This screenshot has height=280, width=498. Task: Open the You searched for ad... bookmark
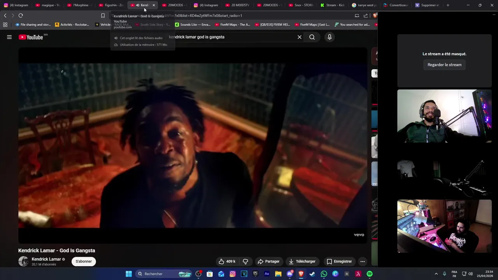pyautogui.click(x=352, y=24)
